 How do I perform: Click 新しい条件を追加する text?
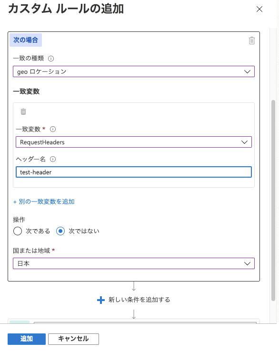[x=139, y=300]
